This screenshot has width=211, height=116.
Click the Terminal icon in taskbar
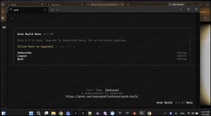(142, 113)
